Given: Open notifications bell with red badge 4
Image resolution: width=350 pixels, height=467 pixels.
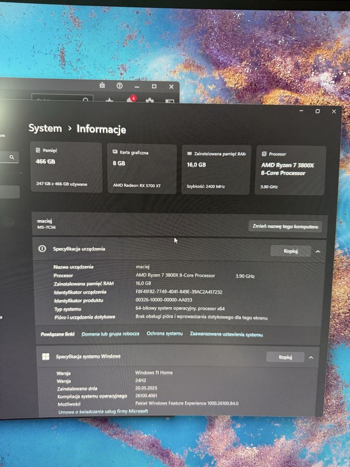Looking at the screenshot, I should (x=131, y=99).
